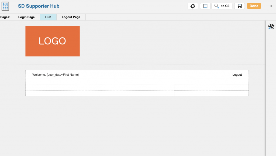Image resolution: width=276 pixels, height=156 pixels.
Task: Click the Logout link
Action: [x=237, y=75]
